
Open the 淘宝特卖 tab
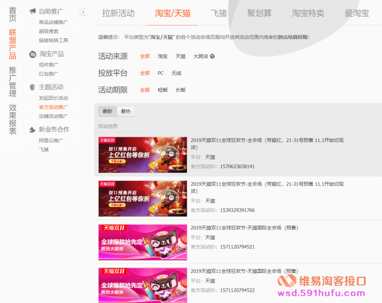click(x=308, y=13)
